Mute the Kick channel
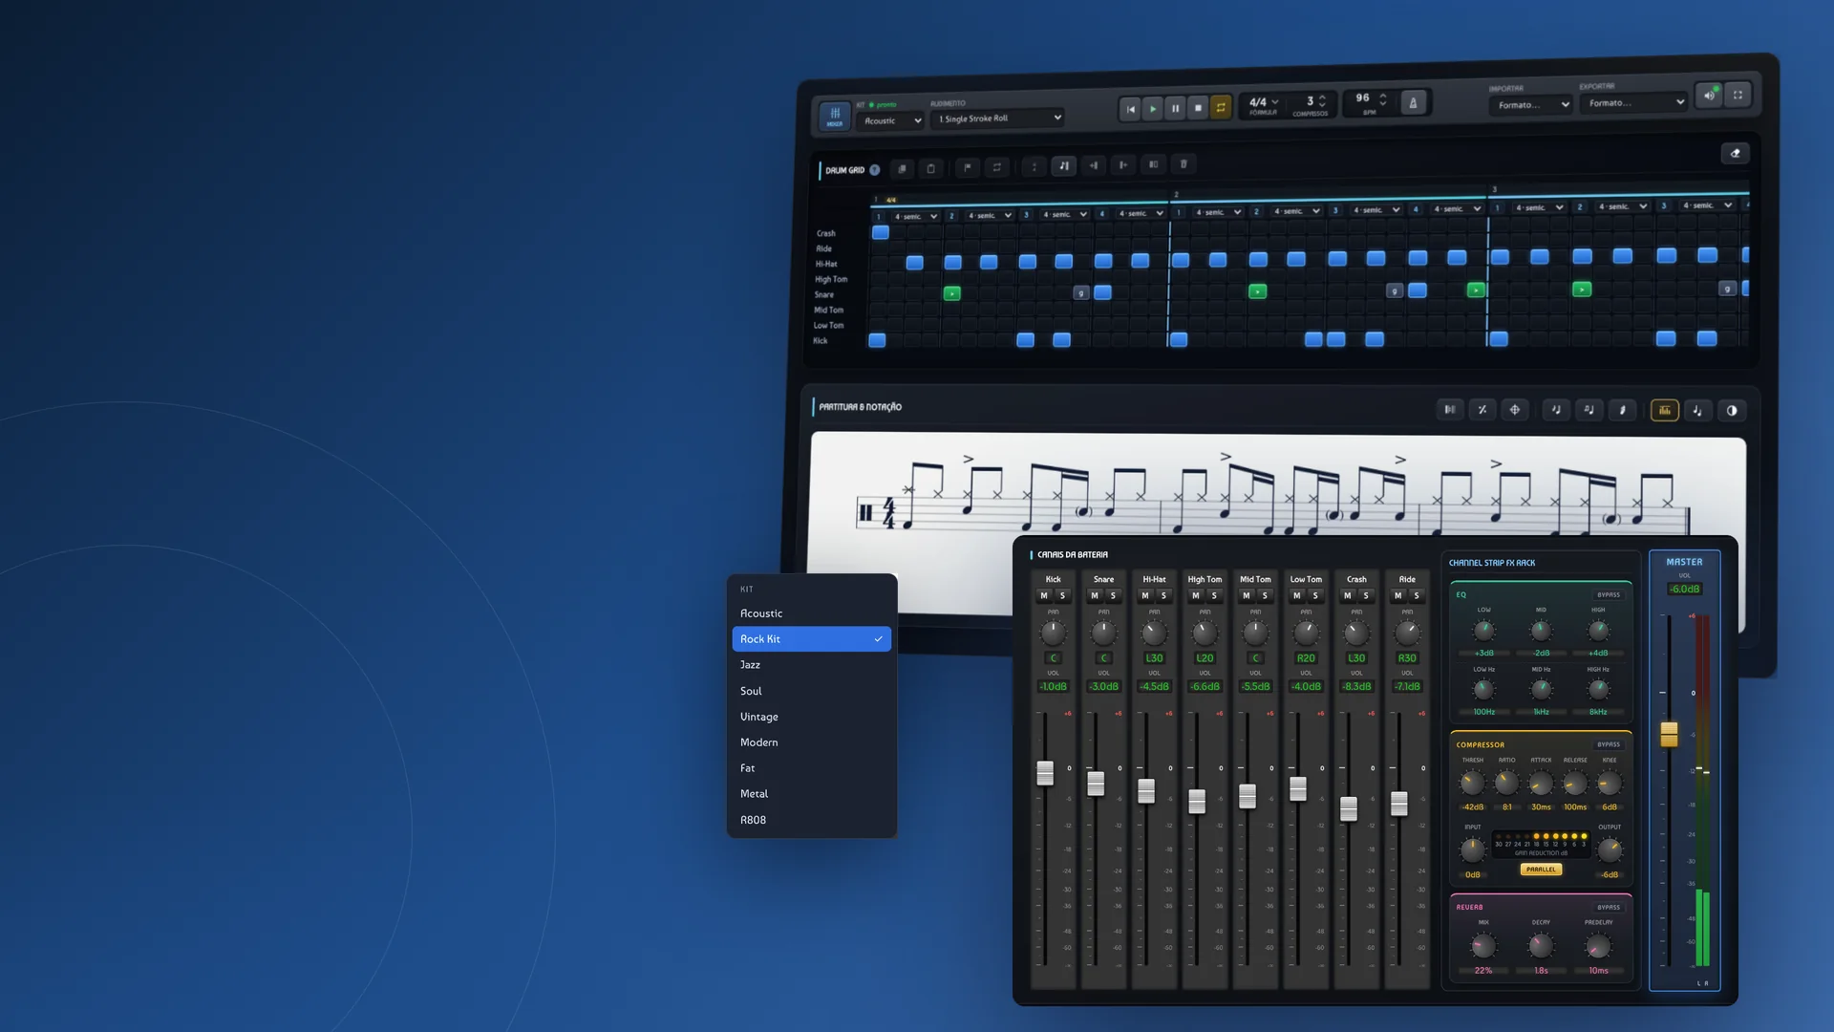Image resolution: width=1834 pixels, height=1032 pixels. coord(1044,595)
